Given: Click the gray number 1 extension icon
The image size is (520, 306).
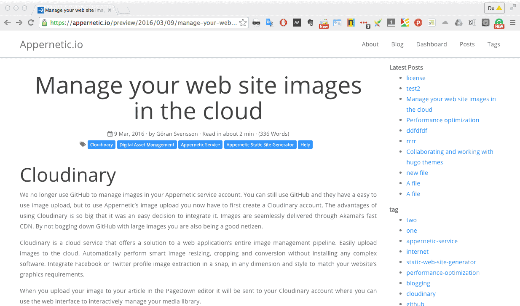Looking at the screenshot, I should (x=391, y=23).
